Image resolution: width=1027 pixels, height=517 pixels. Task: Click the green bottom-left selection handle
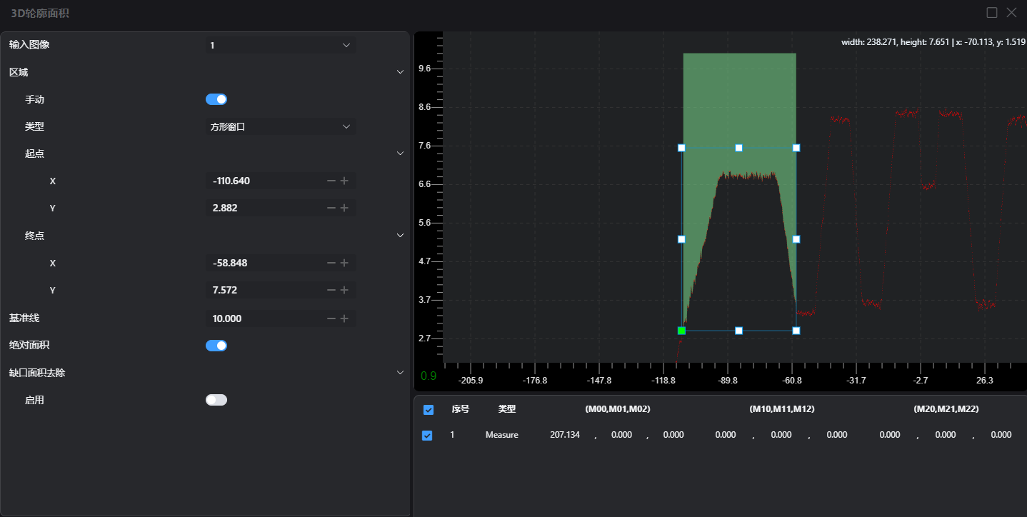coord(681,331)
